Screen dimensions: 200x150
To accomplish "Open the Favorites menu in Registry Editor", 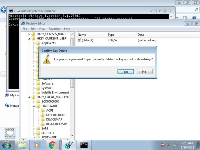I will (x=54, y=29).
